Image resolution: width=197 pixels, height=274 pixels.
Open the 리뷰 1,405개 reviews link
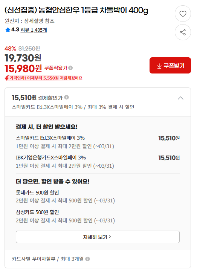point(34,30)
